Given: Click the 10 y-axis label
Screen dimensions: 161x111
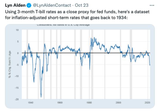Looking at the screenshot, I should click(x=17, y=30).
